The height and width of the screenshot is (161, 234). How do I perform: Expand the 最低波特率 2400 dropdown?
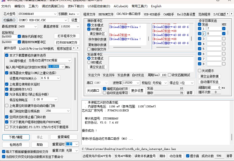coord(36,26)
